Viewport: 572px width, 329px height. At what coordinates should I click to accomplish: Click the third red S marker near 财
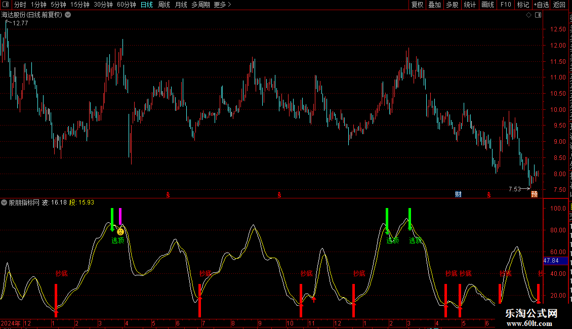(x=489, y=195)
